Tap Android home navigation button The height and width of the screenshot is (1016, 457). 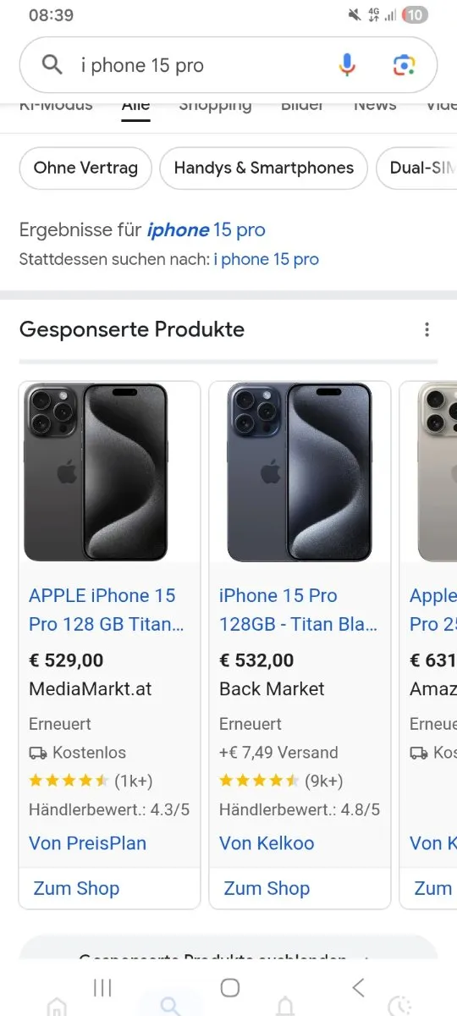[229, 987]
